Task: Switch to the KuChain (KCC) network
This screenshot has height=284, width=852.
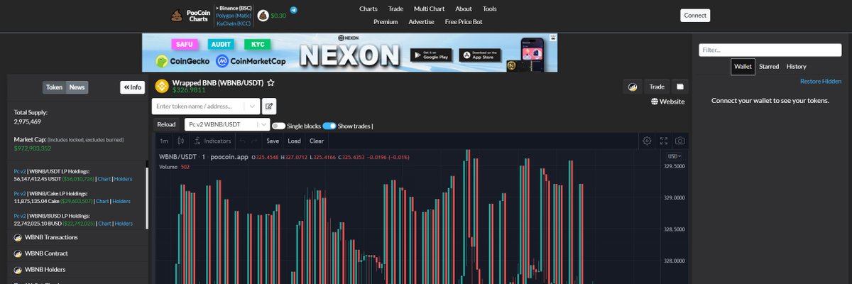Action: [233, 23]
